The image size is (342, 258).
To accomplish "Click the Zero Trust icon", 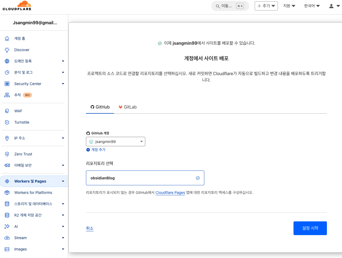I will click(7, 154).
